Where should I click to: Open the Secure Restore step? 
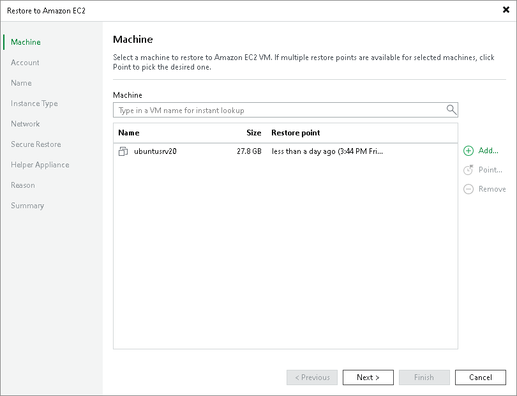36,144
